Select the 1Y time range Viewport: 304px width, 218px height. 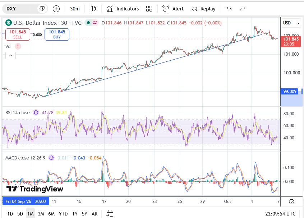pyautogui.click(x=75, y=214)
